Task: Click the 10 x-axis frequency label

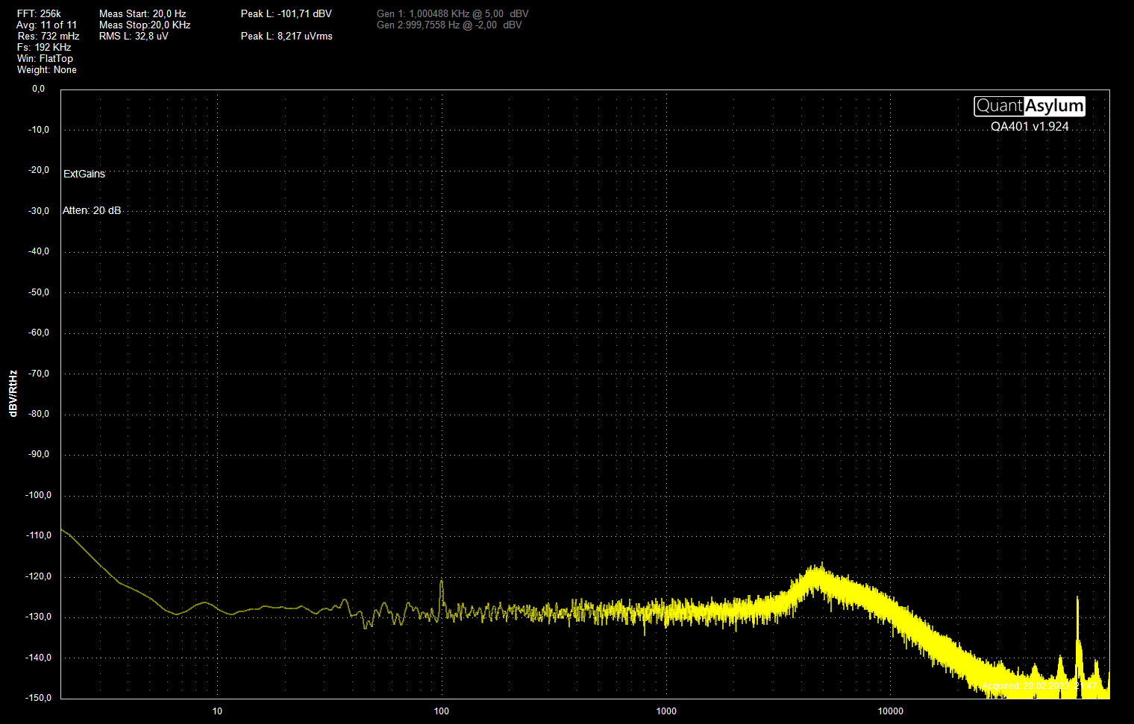Action: click(x=217, y=711)
